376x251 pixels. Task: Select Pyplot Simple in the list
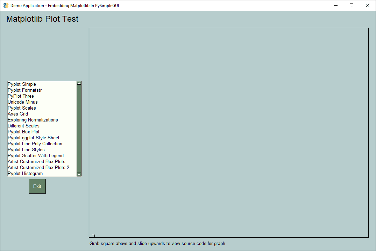coord(22,84)
